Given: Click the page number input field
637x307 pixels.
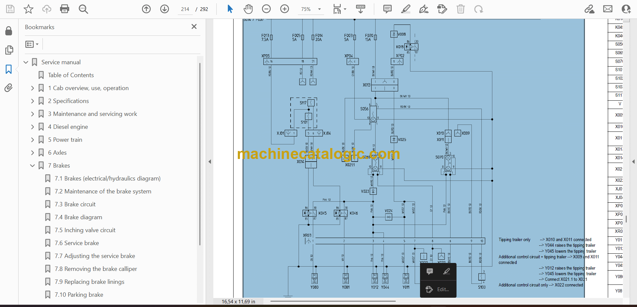Looking at the screenshot, I should click(x=185, y=9).
